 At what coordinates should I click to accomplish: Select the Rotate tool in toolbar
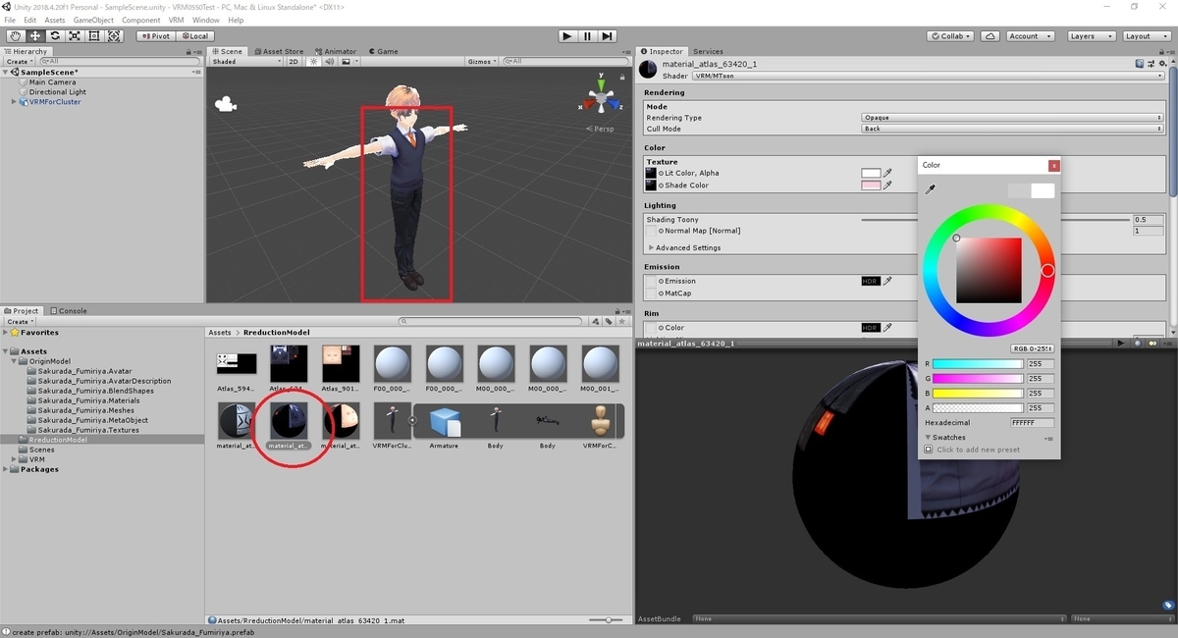(x=55, y=36)
